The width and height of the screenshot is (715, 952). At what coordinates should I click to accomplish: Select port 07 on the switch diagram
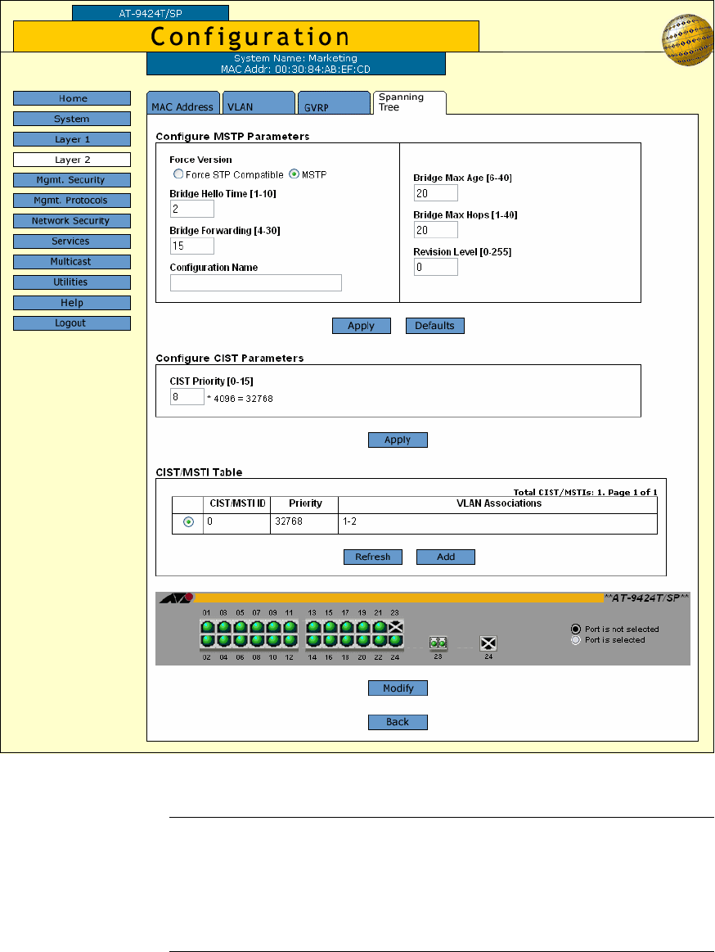[x=257, y=626]
